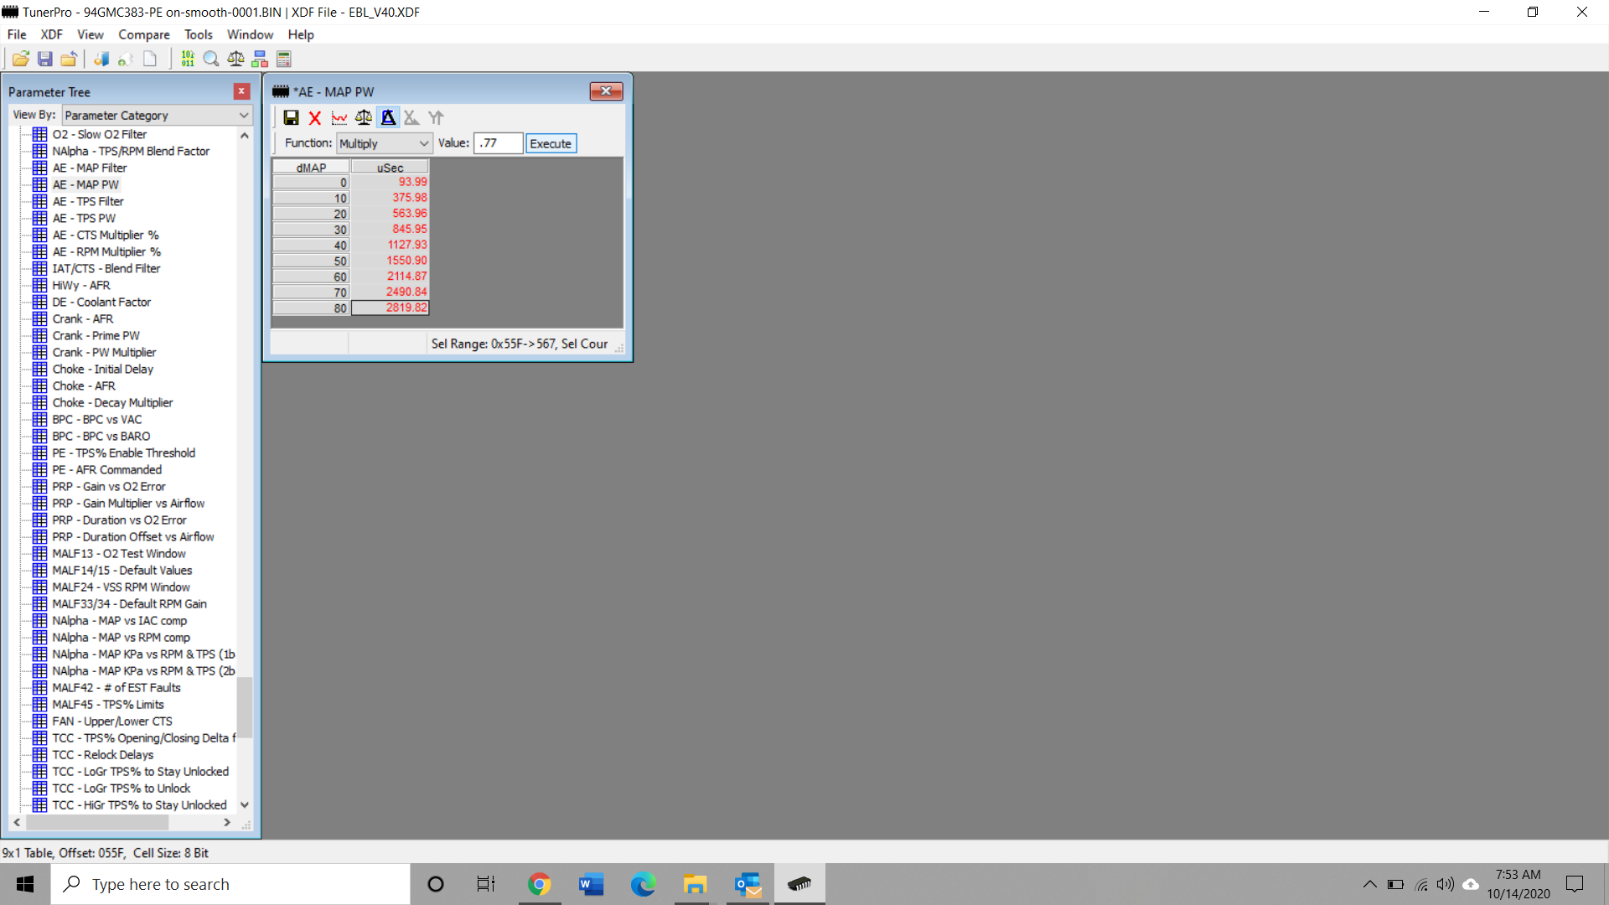Viewport: 1609px width, 905px height.
Task: Click the Save Bin floppy icon
Action: [45, 59]
